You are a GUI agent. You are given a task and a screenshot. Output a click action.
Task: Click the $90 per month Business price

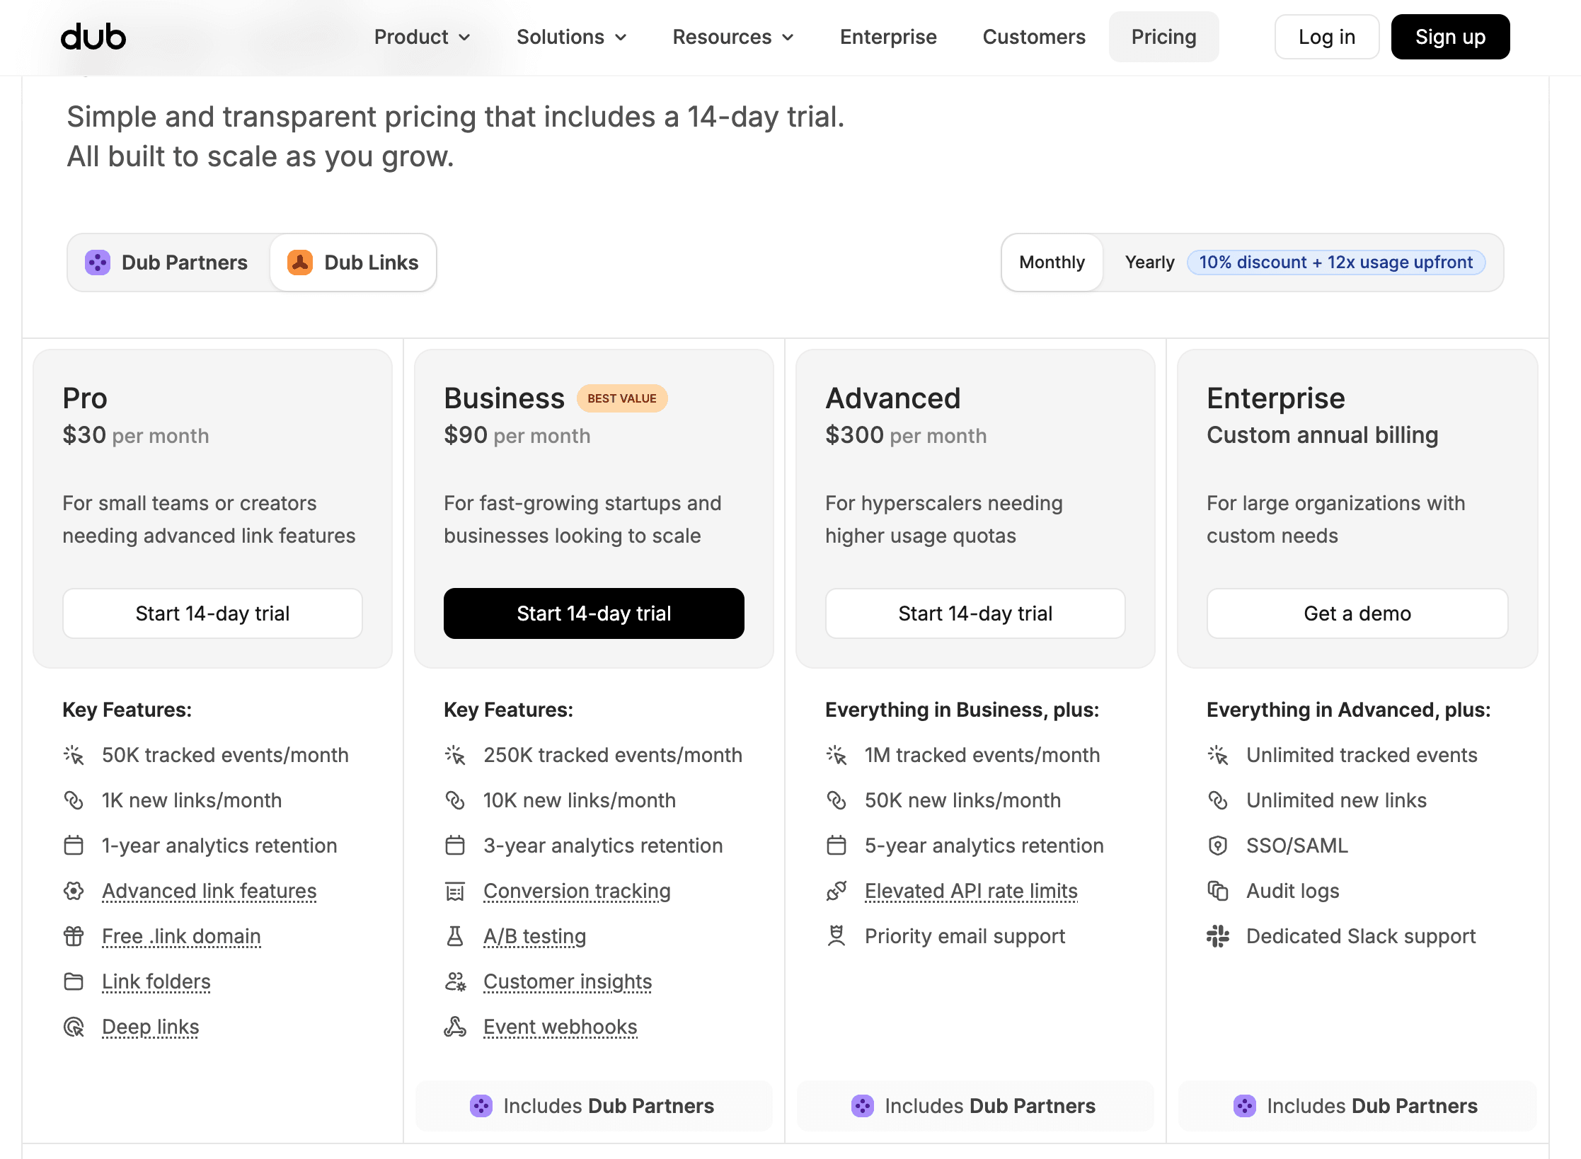pyautogui.click(x=517, y=435)
